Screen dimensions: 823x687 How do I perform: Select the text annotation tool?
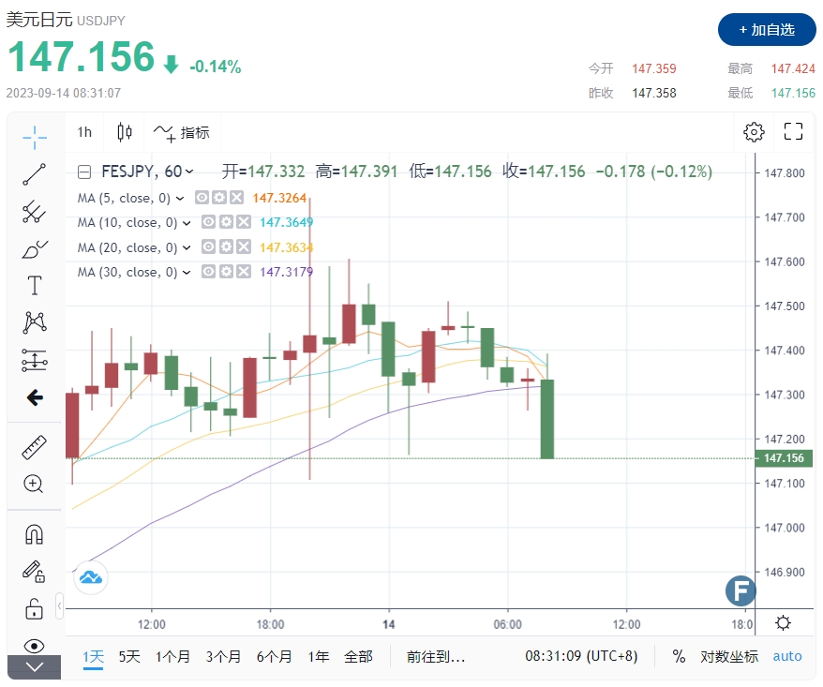34,286
